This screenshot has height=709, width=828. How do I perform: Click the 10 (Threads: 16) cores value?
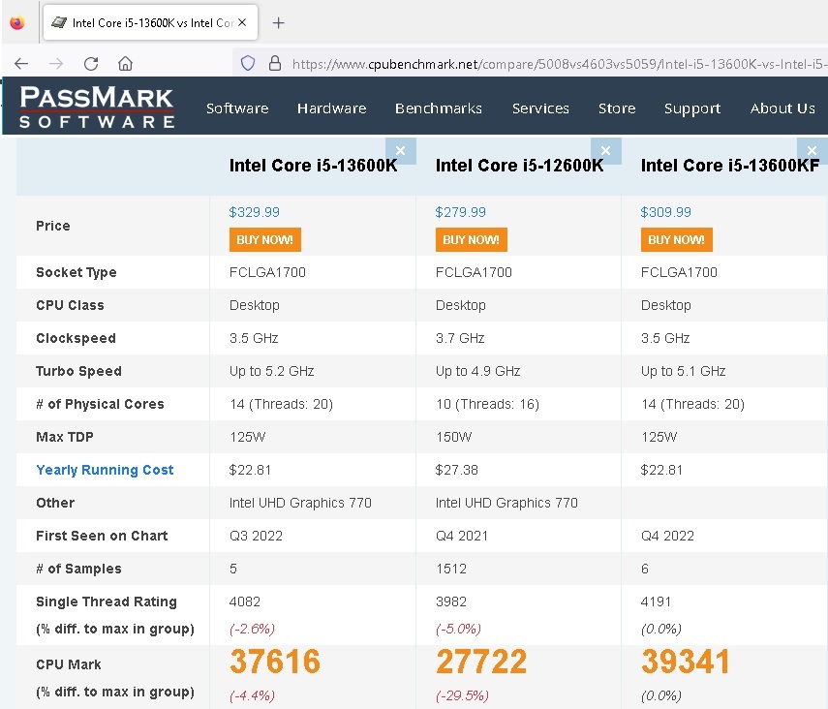[x=487, y=404]
